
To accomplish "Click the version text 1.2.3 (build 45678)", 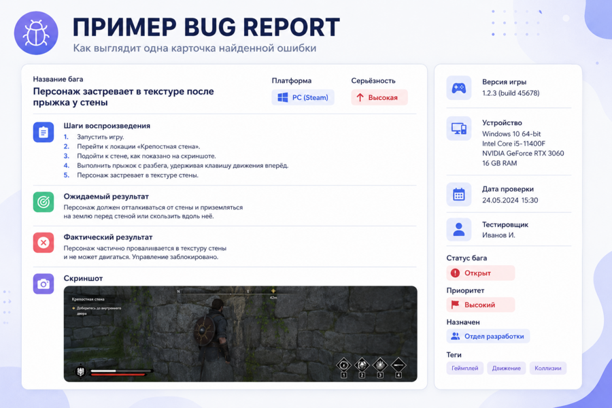I will 511,93.
